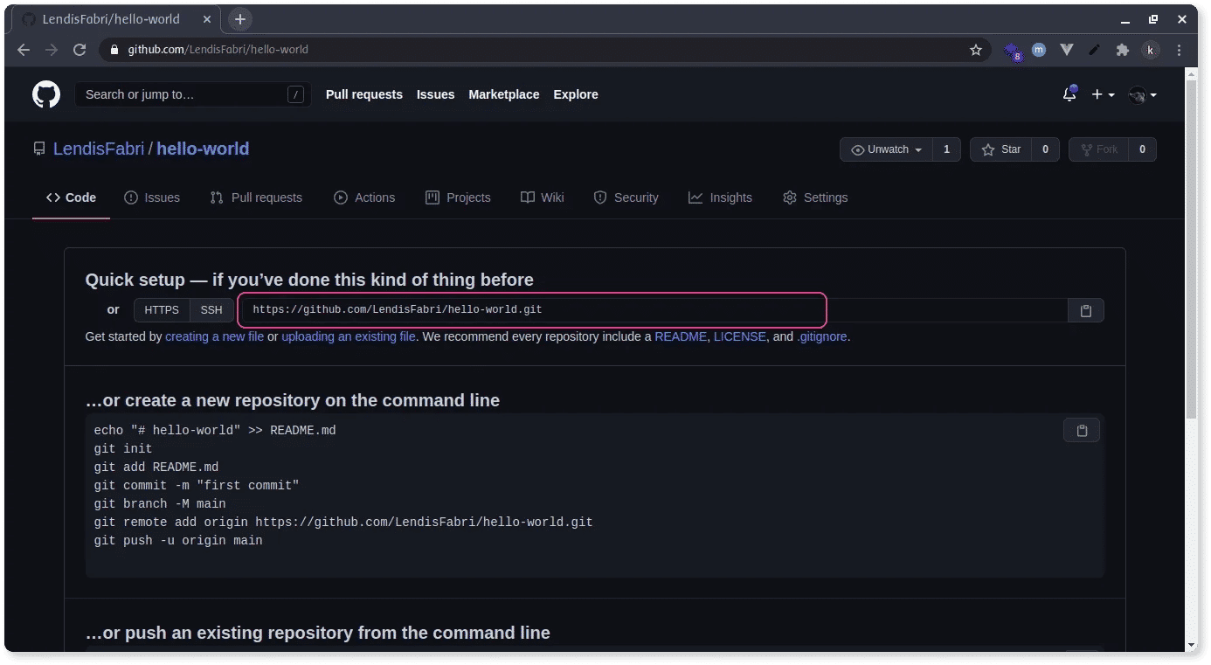Open the user avatar menu
This screenshot has width=1211, height=665.
(1142, 94)
